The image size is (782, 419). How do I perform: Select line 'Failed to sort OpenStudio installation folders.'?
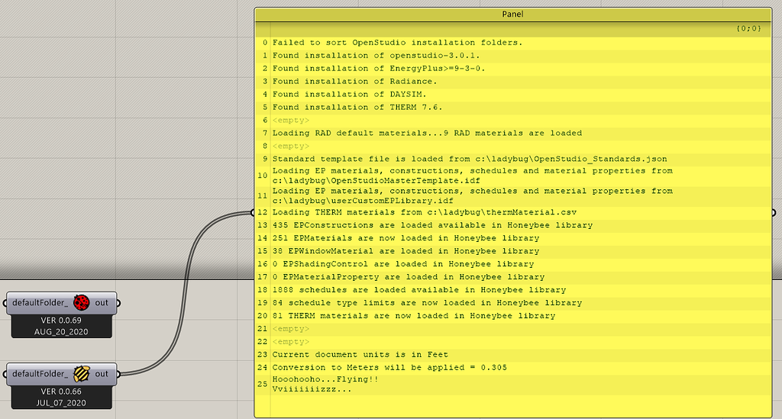513,43
